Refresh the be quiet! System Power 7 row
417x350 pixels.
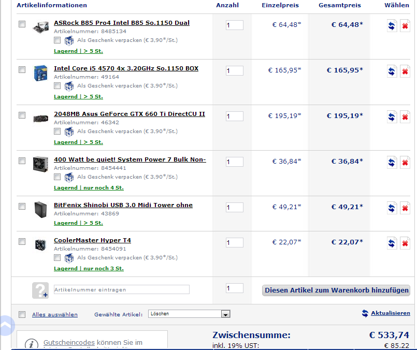392,163
